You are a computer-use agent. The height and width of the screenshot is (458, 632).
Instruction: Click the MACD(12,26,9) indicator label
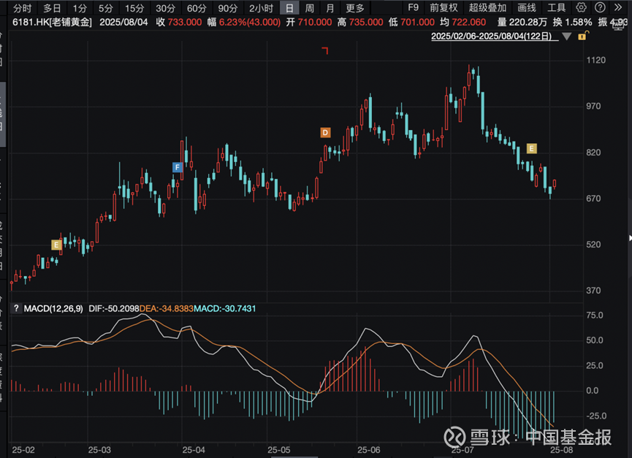[53, 308]
